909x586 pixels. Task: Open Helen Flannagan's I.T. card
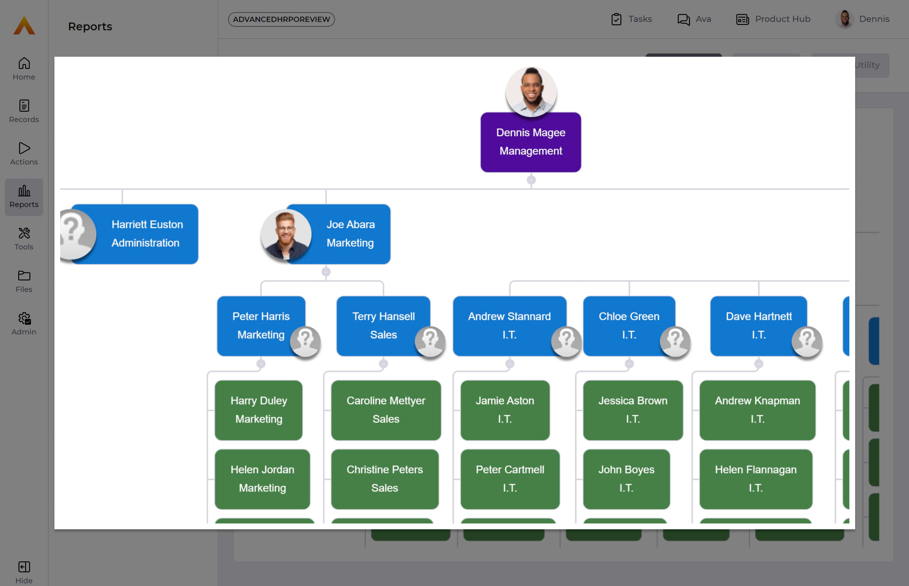[x=756, y=479]
